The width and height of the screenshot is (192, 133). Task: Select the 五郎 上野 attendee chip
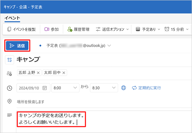(x=29, y=73)
